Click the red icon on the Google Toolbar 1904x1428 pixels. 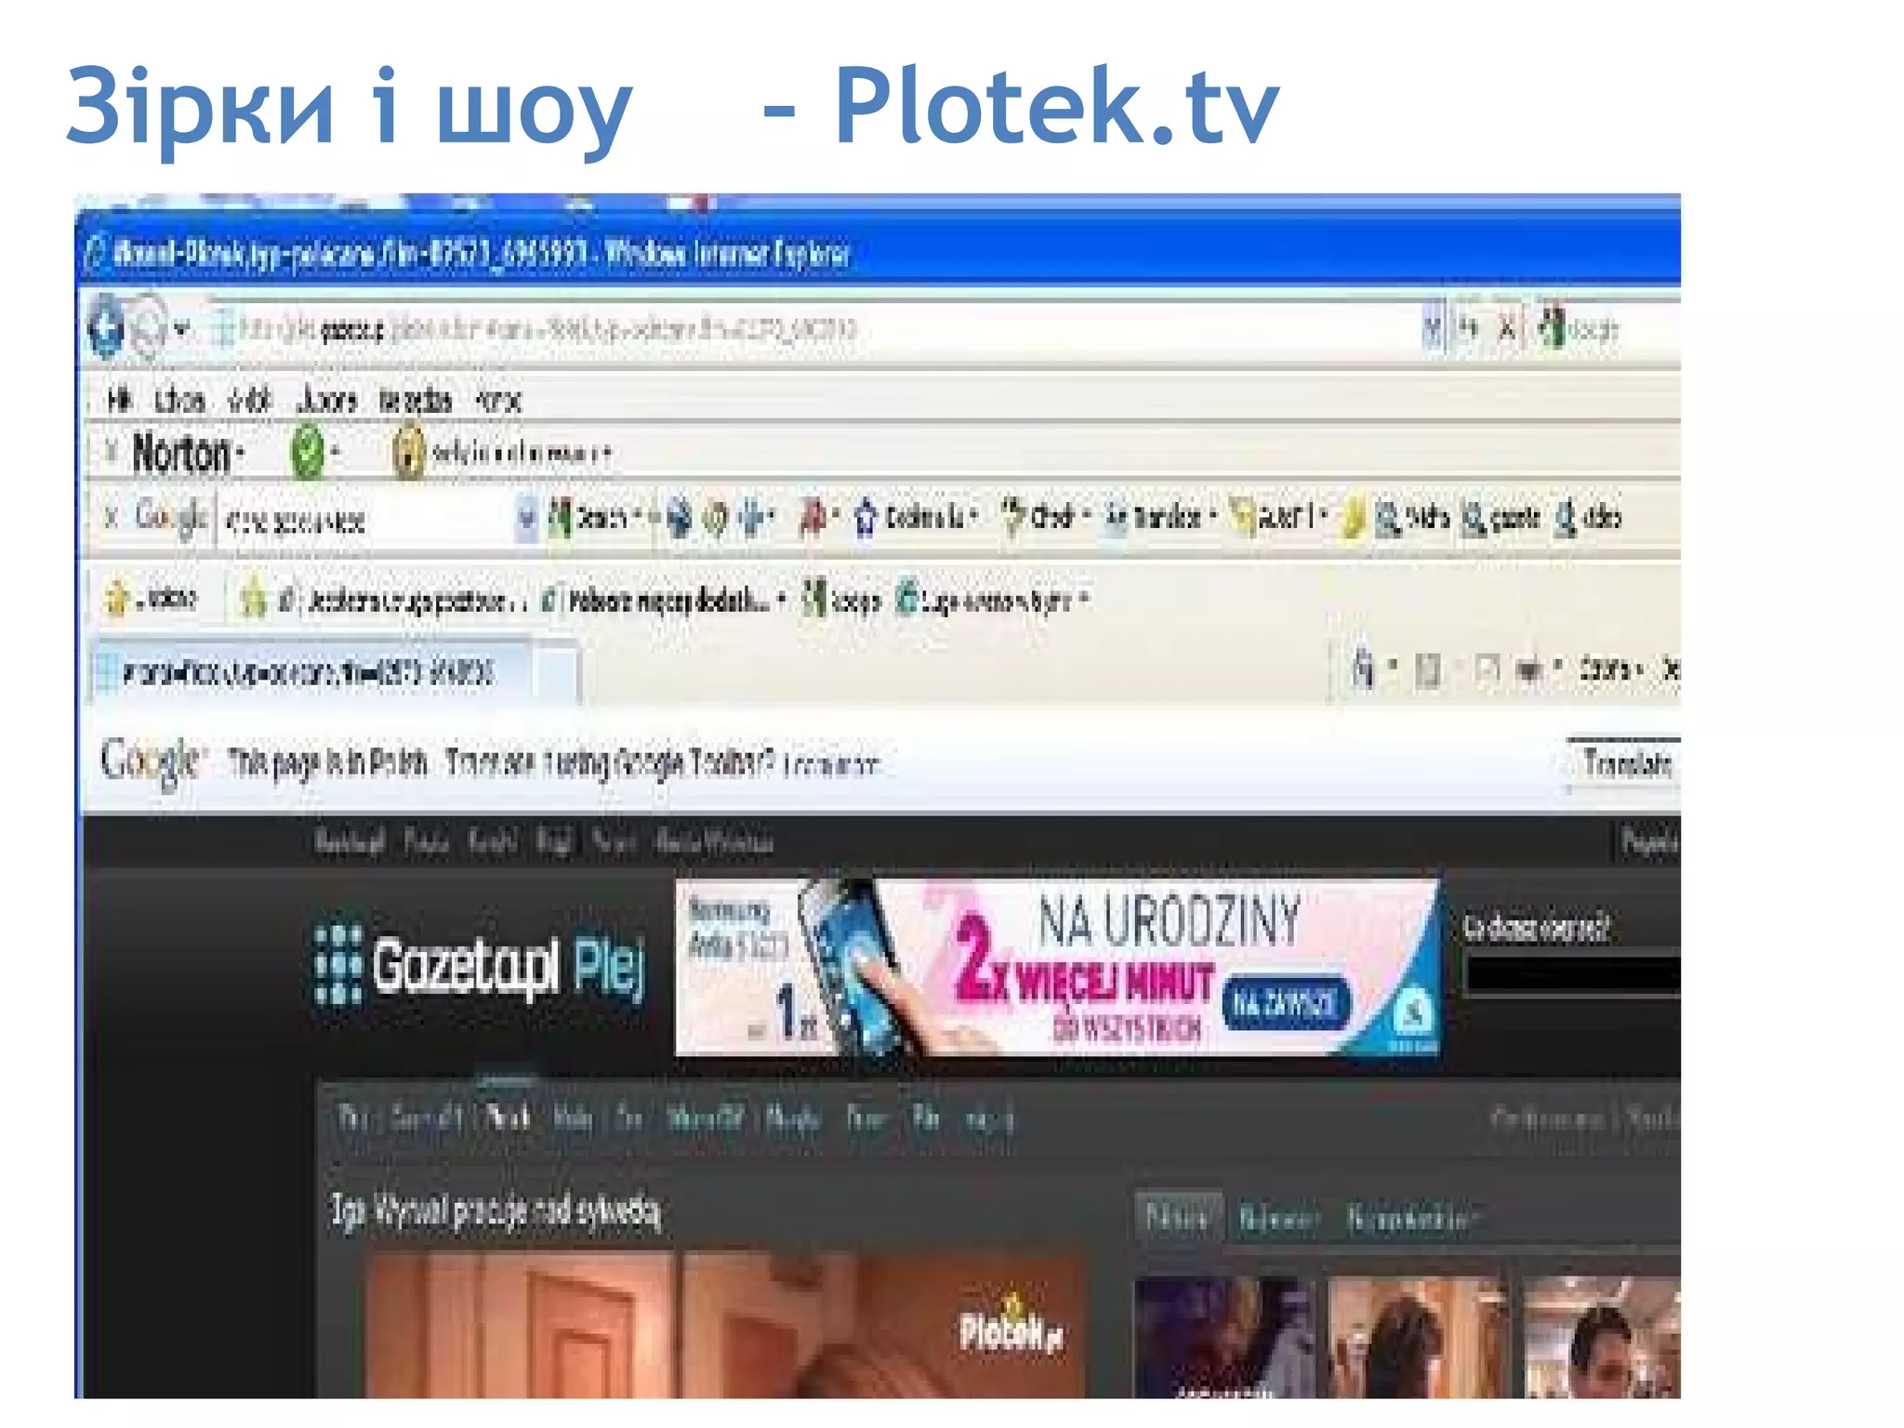pyautogui.click(x=813, y=518)
